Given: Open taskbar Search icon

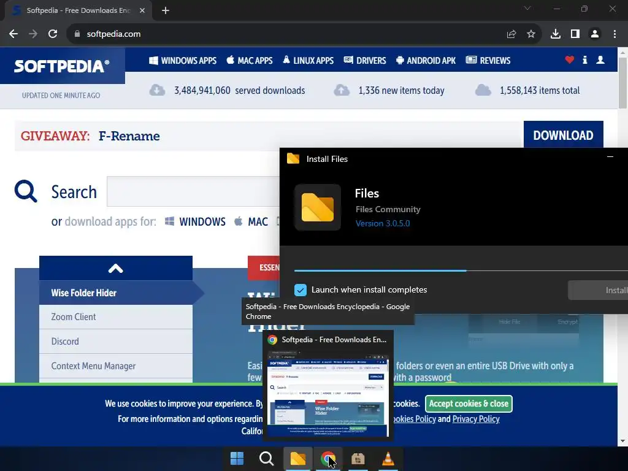Looking at the screenshot, I should [266, 459].
